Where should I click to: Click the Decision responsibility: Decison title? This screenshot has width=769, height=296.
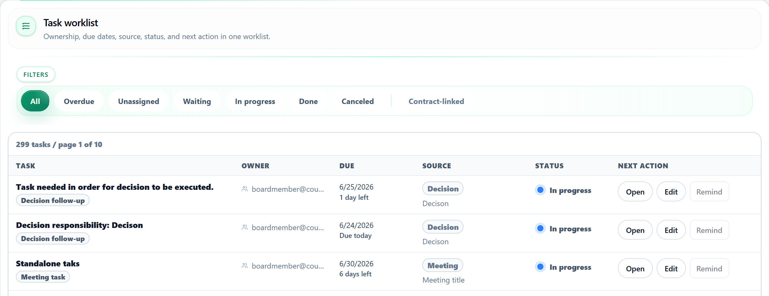79,225
